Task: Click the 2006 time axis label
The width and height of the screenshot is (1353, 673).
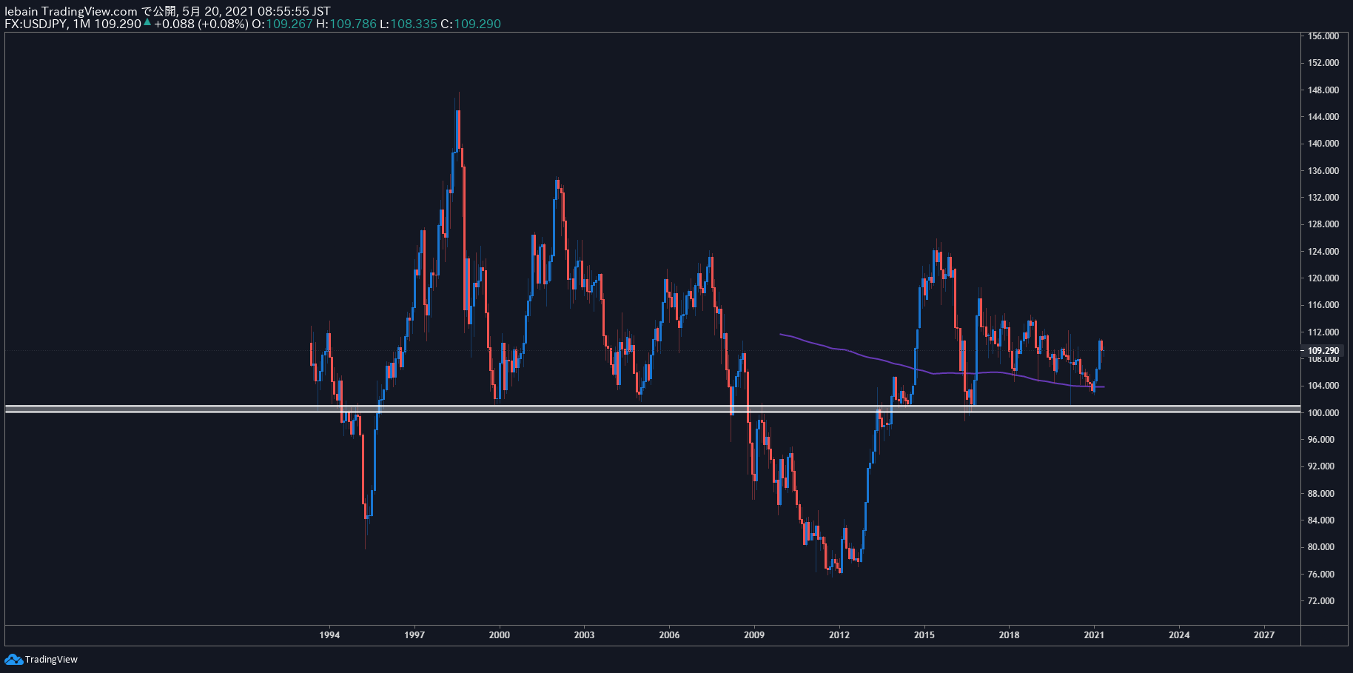Action: (669, 635)
